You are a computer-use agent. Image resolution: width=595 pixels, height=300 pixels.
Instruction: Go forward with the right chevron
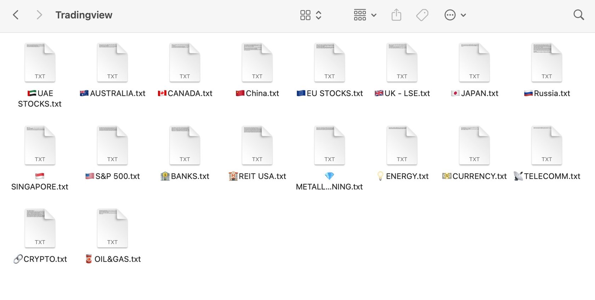(39, 15)
